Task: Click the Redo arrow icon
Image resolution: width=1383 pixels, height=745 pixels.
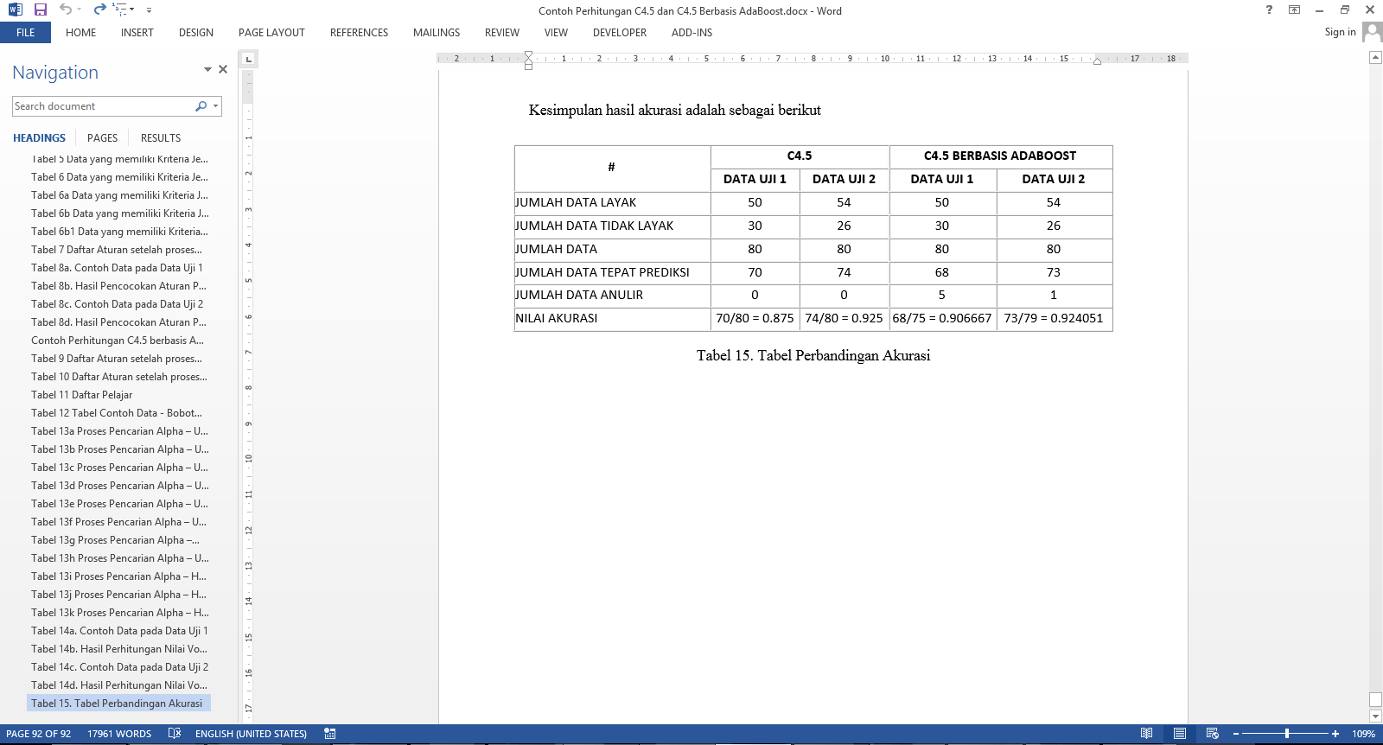Action: tap(99, 10)
